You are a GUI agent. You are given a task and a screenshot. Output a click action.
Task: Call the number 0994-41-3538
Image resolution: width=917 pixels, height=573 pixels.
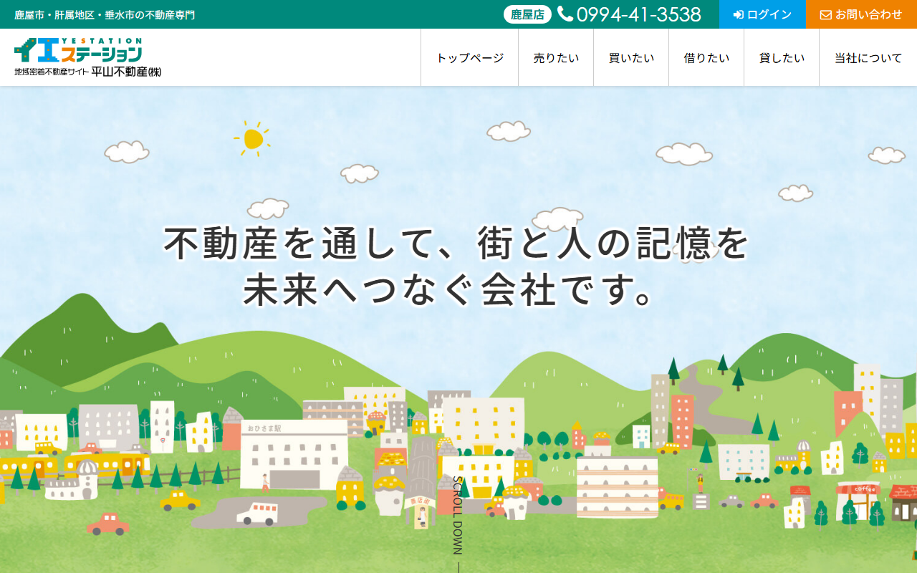[638, 14]
